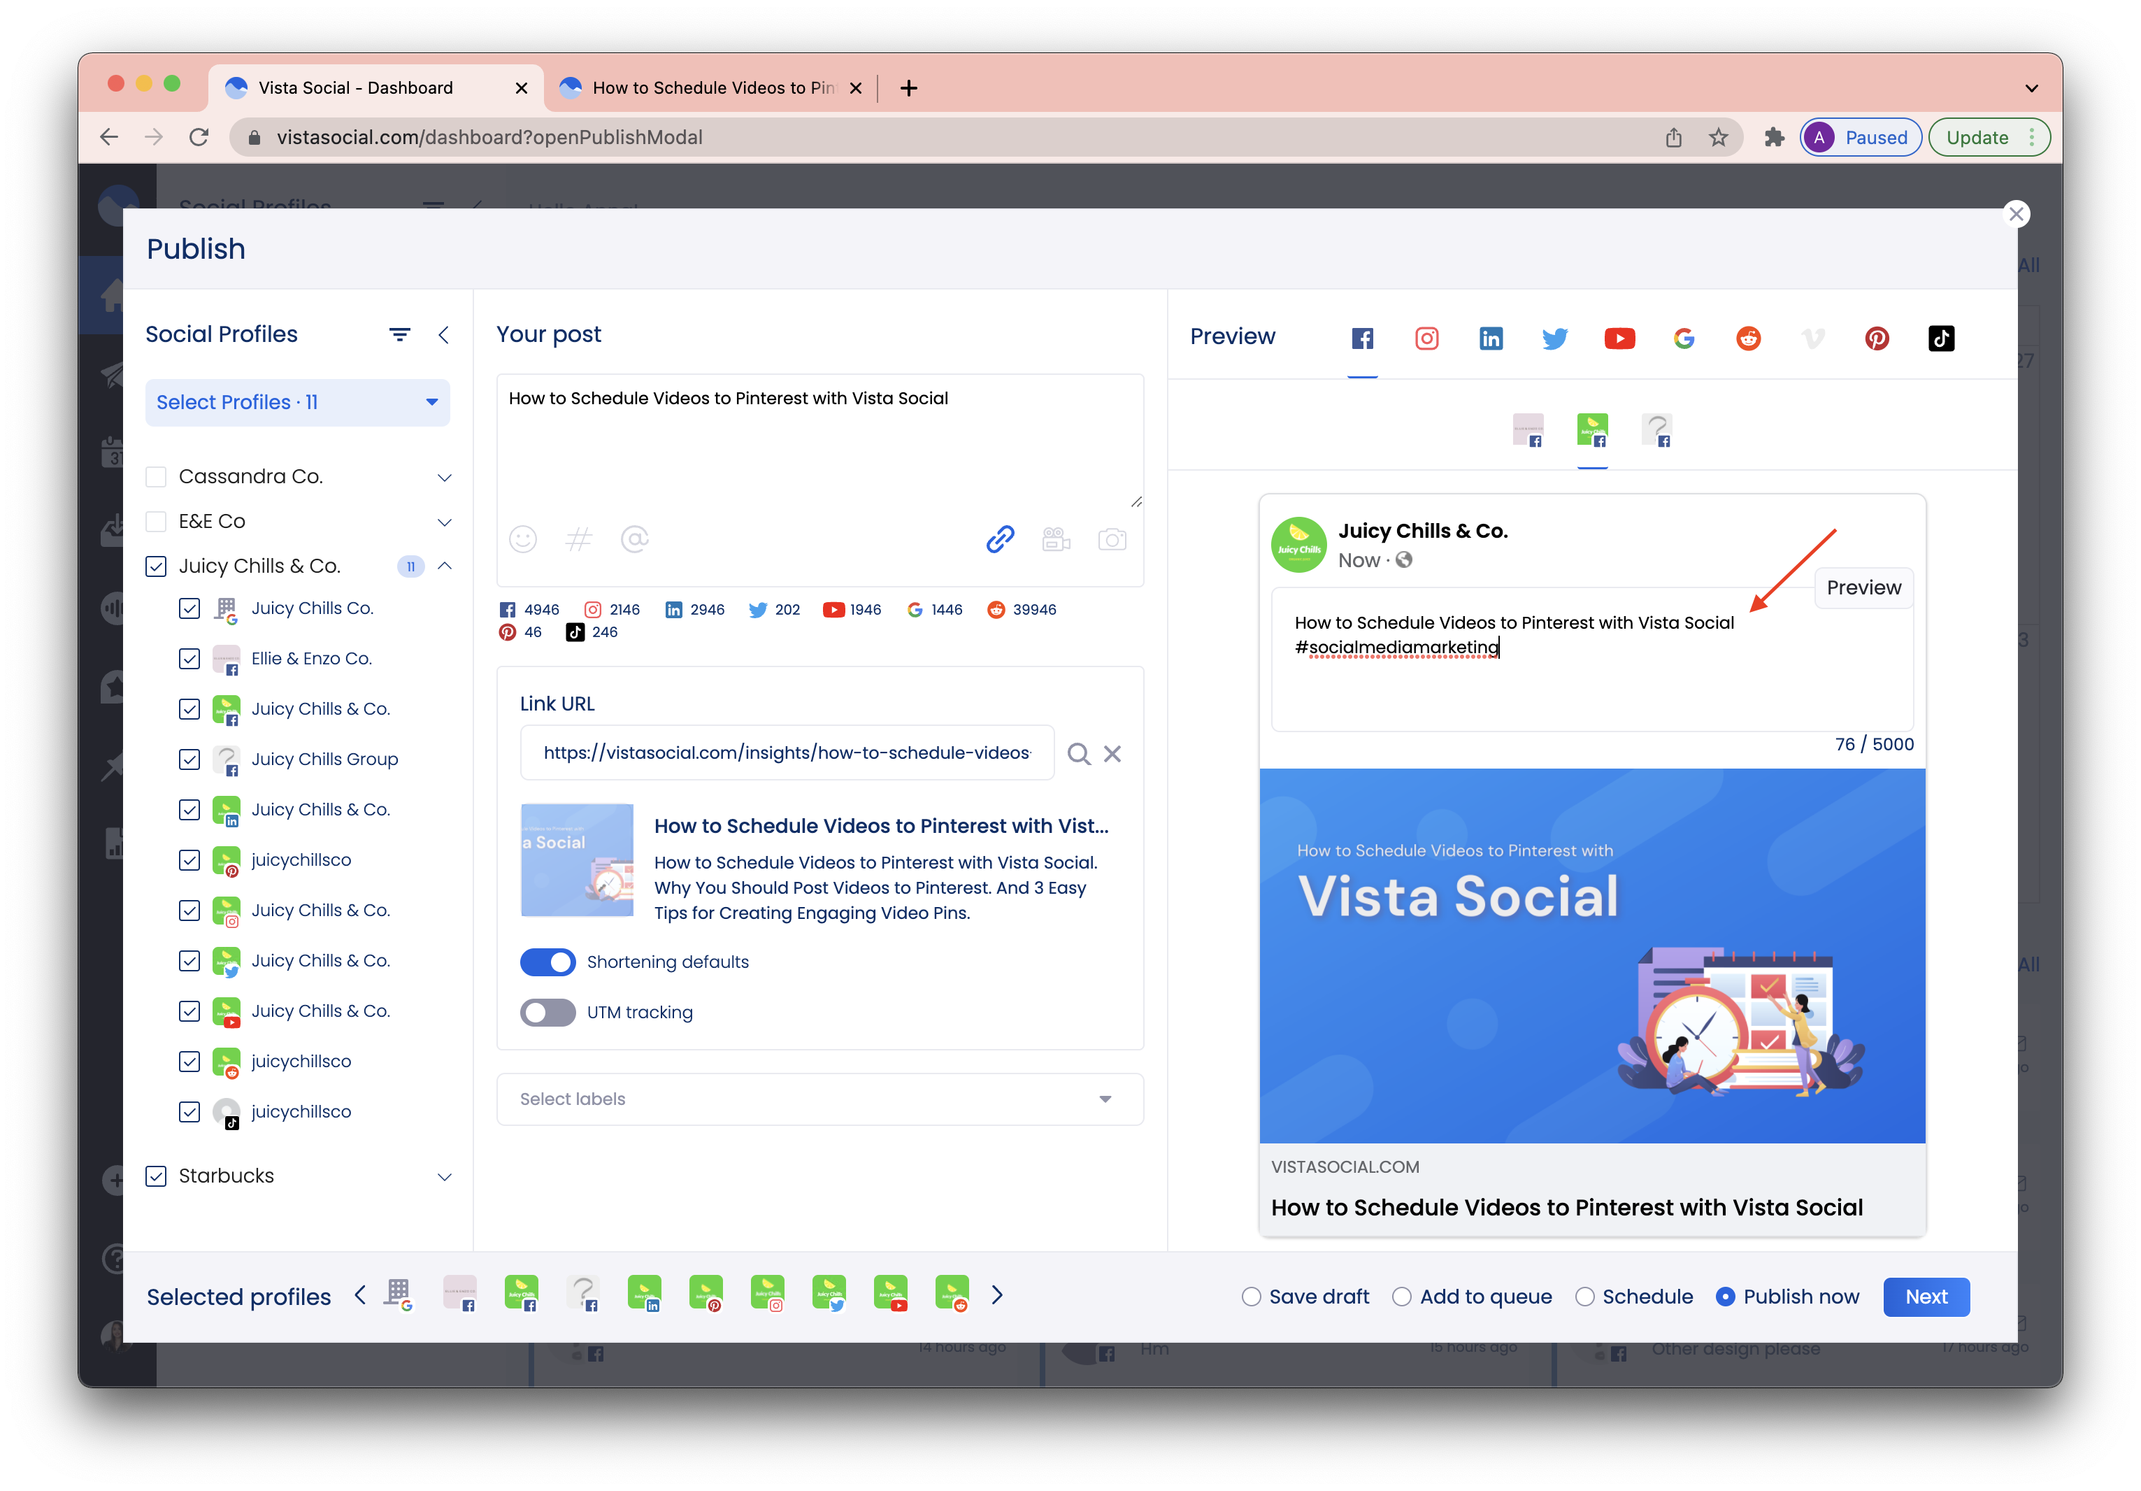The image size is (2141, 1491).
Task: Go back in browser history
Action: (109, 138)
